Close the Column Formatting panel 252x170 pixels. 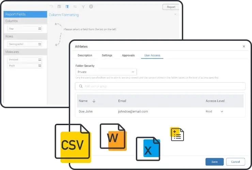[x=175, y=14]
